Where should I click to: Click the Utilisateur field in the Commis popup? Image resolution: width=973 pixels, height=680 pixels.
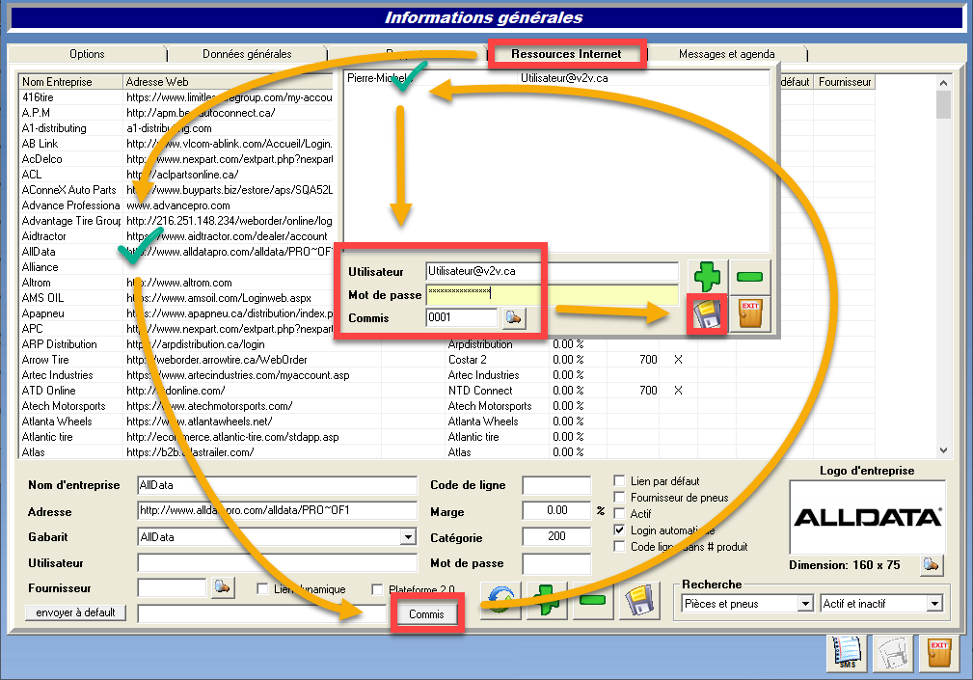pyautogui.click(x=553, y=271)
